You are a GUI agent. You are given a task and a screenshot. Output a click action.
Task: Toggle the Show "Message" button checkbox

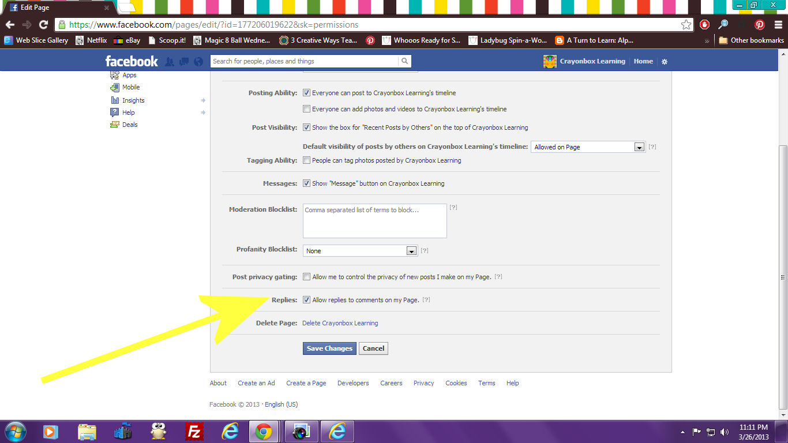tap(307, 183)
